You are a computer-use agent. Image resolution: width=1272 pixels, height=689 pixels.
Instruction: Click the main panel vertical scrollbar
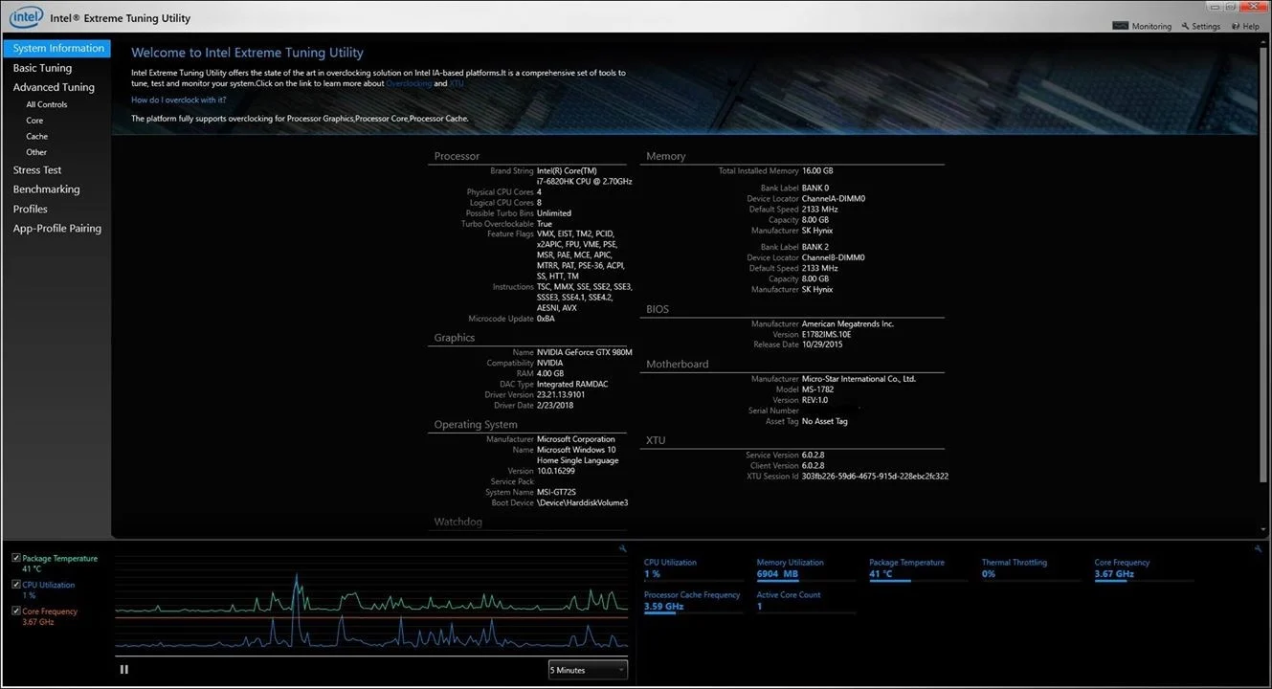click(1263, 287)
